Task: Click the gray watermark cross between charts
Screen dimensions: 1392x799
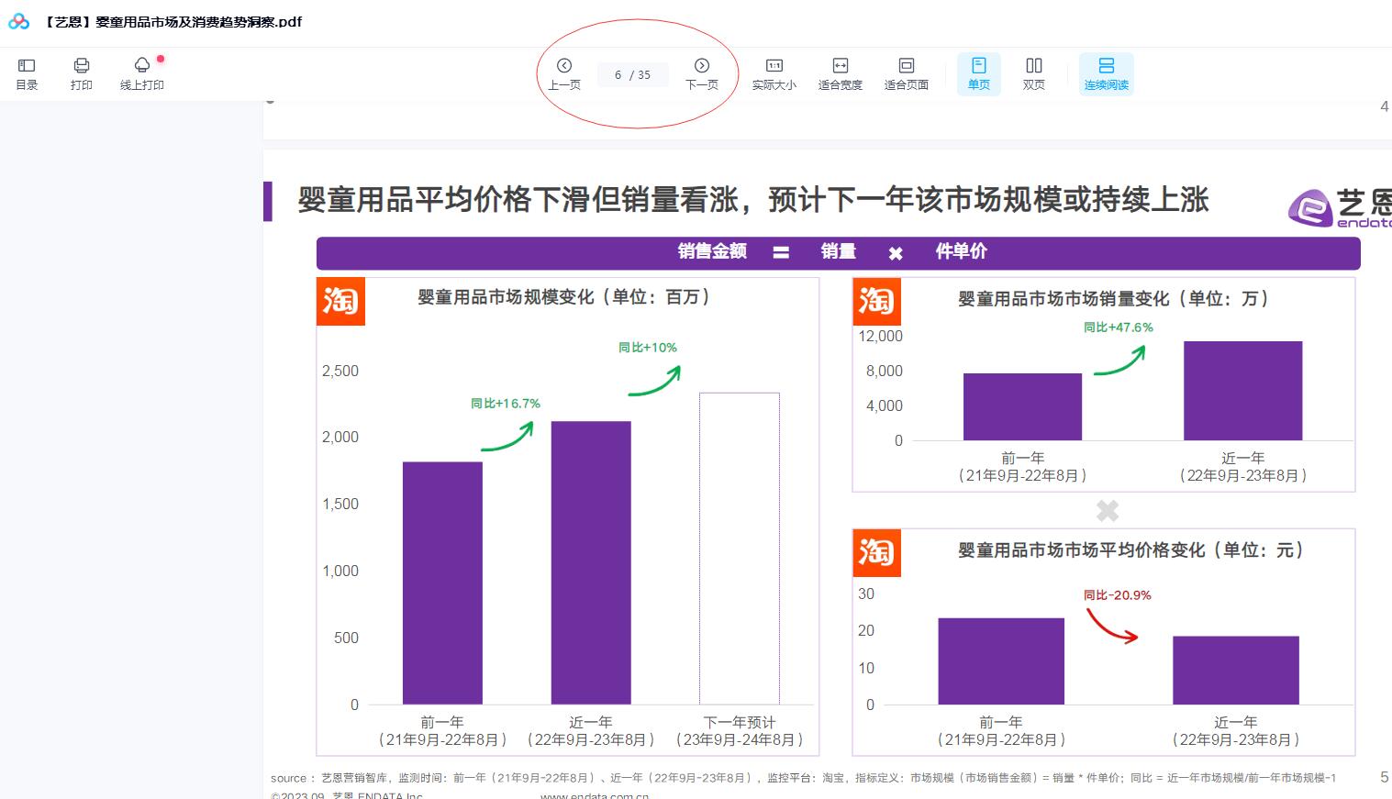Action: tap(1107, 510)
